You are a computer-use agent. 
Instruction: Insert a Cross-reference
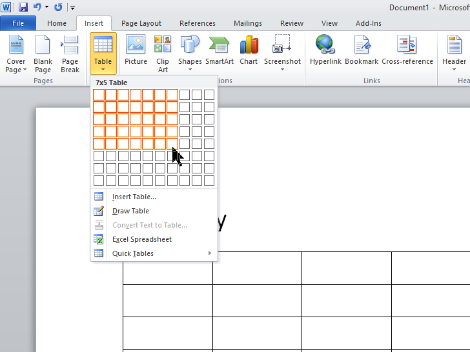[x=407, y=51]
